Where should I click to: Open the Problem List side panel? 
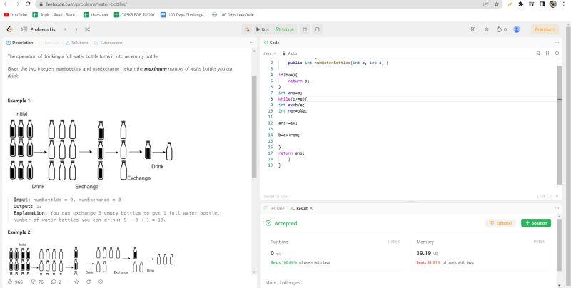pos(39,29)
